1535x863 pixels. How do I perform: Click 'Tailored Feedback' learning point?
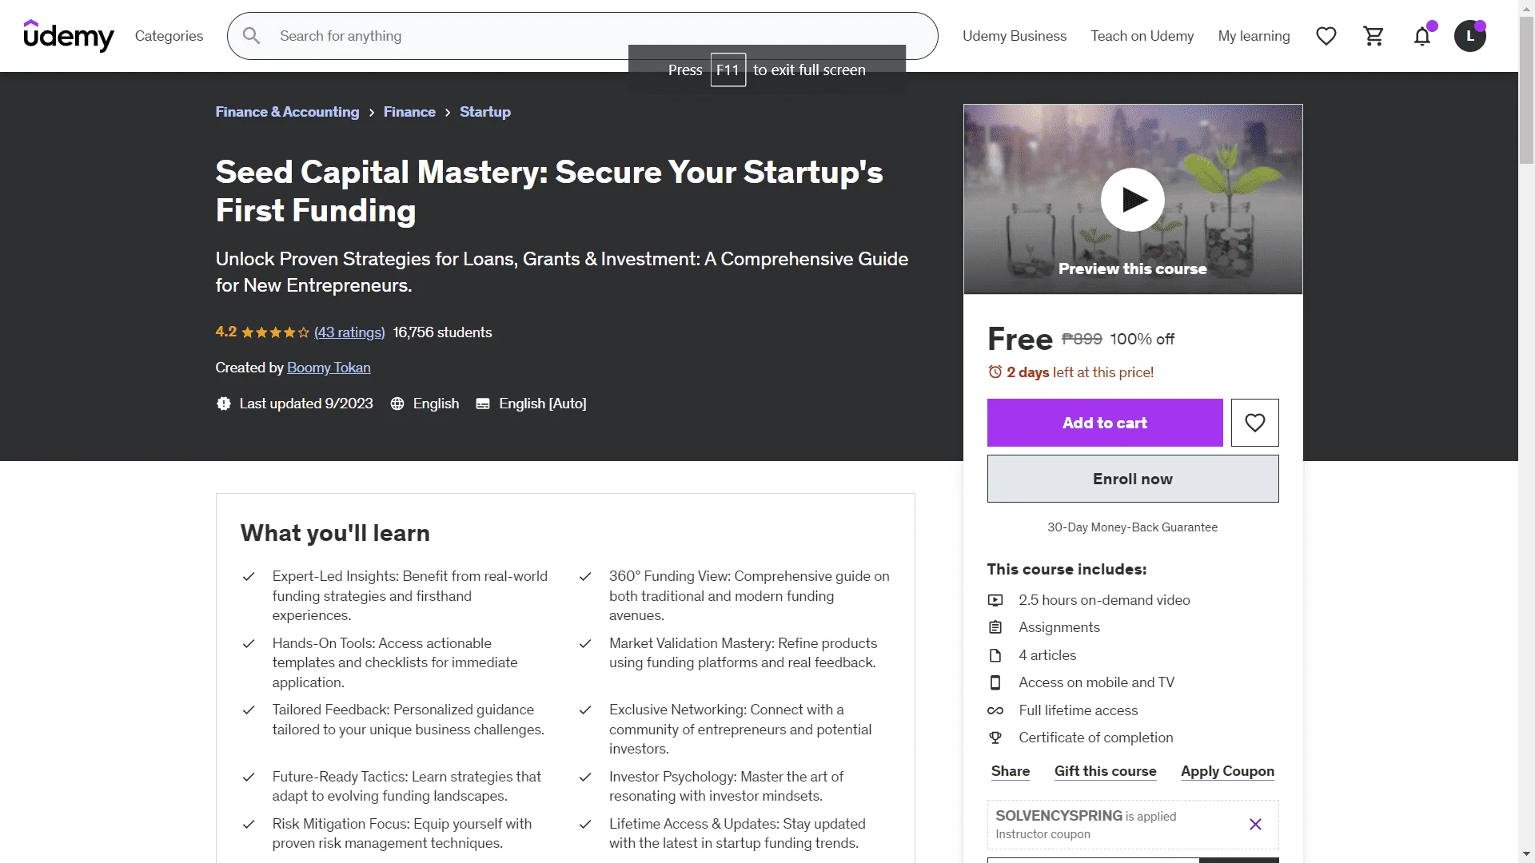[x=409, y=719]
